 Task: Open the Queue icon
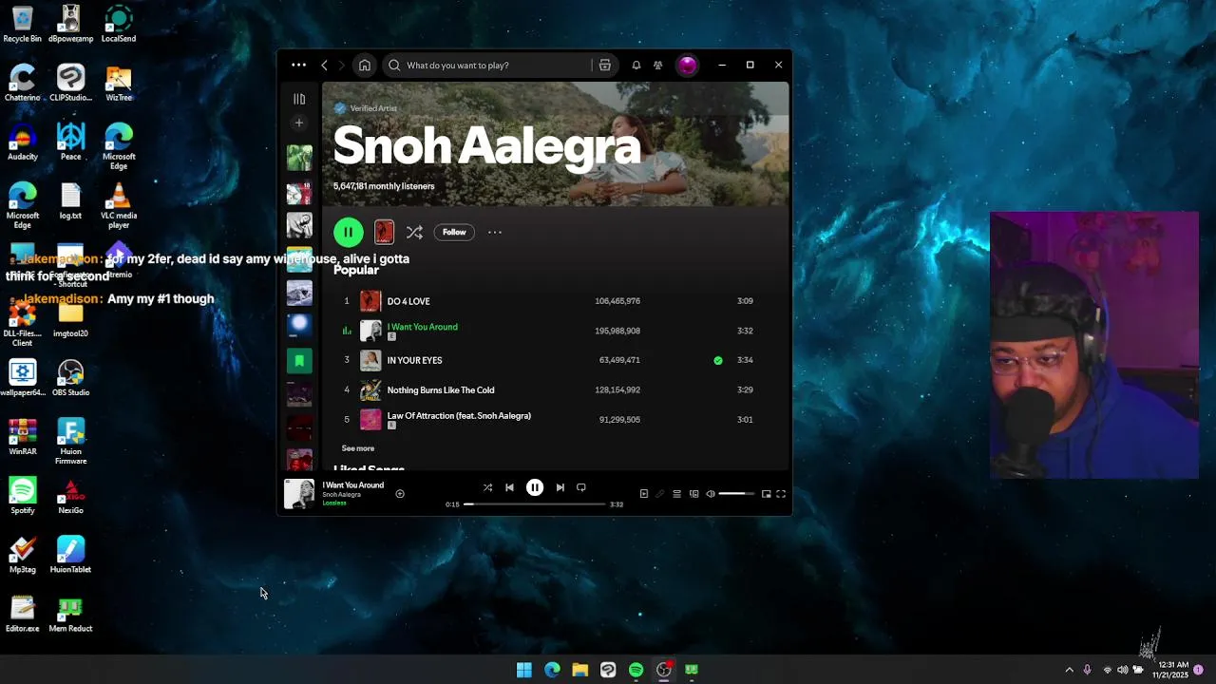point(676,494)
